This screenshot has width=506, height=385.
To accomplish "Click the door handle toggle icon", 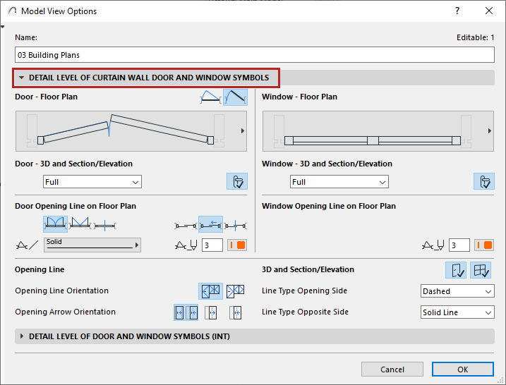I will coord(237,182).
